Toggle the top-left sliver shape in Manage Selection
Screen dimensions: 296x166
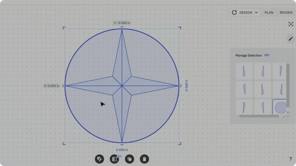(x=244, y=71)
